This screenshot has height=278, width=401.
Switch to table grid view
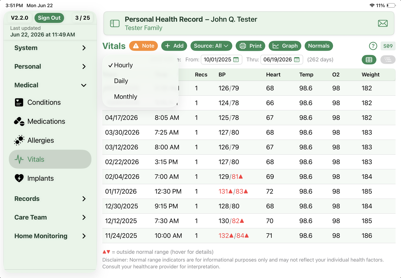(x=369, y=60)
